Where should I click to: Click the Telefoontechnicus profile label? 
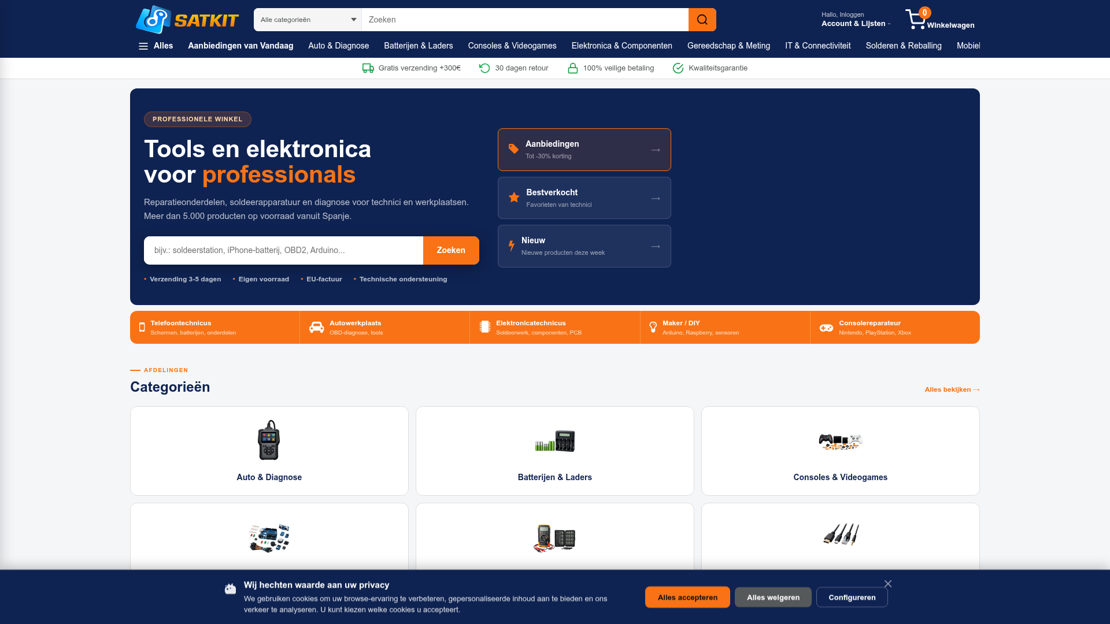(181, 323)
